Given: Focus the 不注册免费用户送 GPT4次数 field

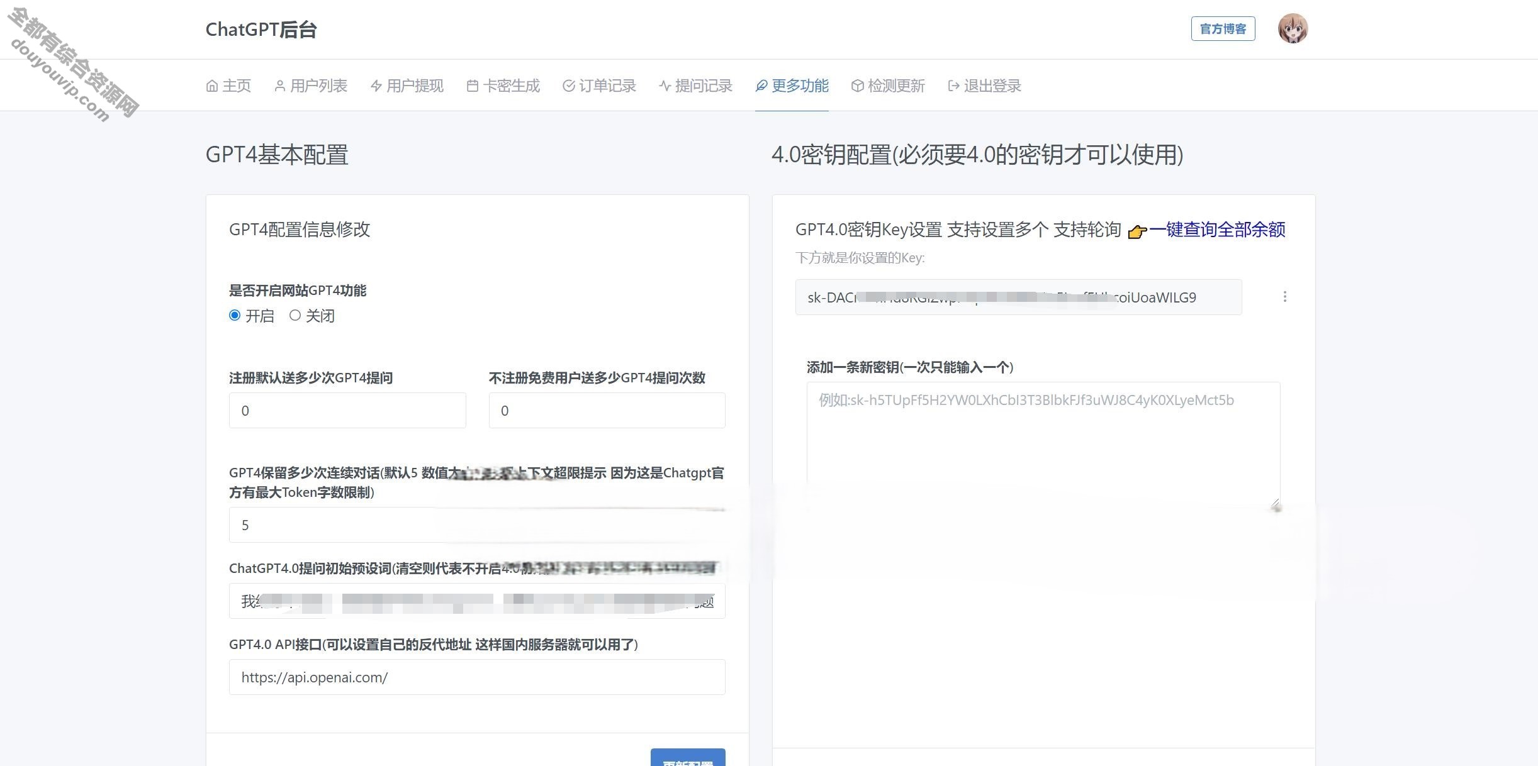Looking at the screenshot, I should (607, 411).
